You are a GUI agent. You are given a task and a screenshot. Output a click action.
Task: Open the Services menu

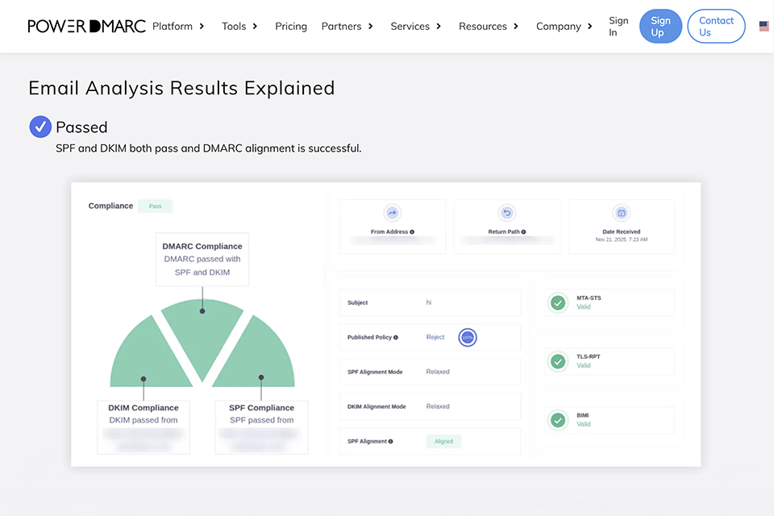coord(410,26)
